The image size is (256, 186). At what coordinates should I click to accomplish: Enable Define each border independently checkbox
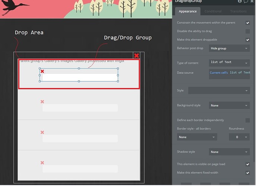[x=248, y=120]
